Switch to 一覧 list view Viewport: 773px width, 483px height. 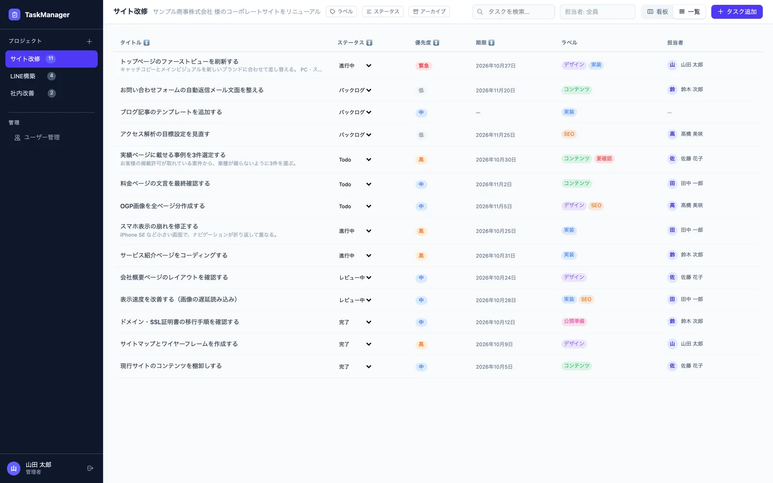point(689,12)
